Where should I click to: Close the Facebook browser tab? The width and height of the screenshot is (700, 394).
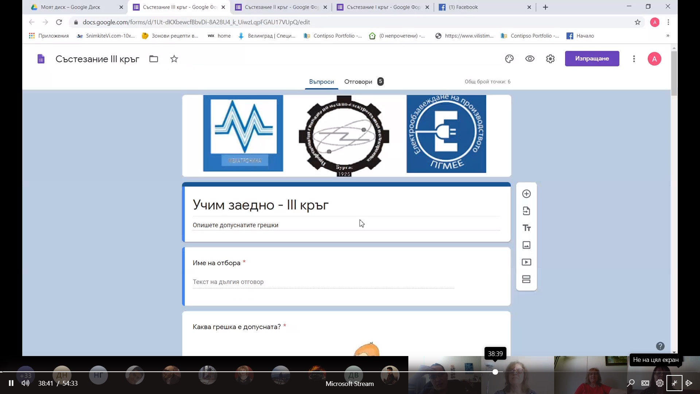[x=529, y=7]
